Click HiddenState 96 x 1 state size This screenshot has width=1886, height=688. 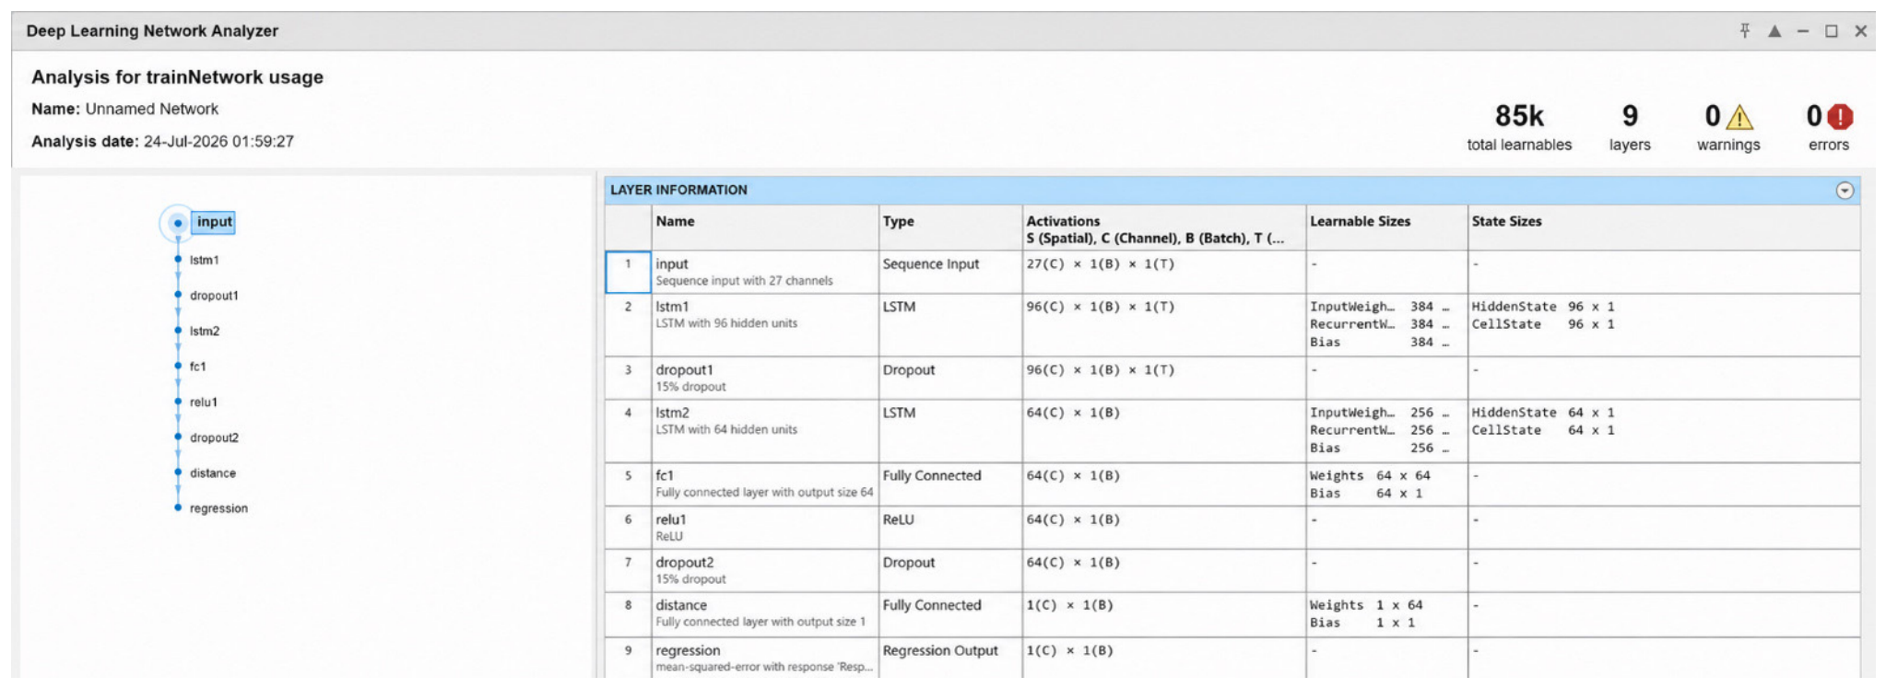click(x=1542, y=307)
